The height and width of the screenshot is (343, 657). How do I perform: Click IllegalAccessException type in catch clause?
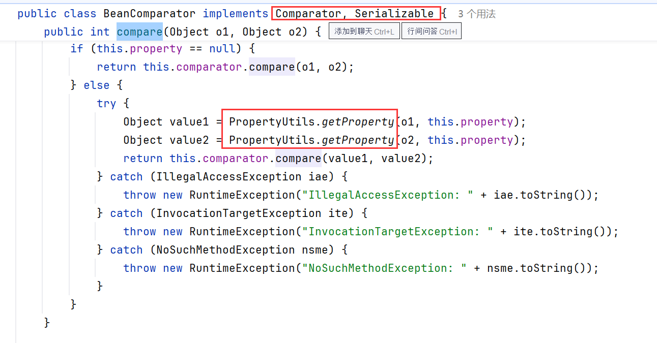(x=229, y=177)
